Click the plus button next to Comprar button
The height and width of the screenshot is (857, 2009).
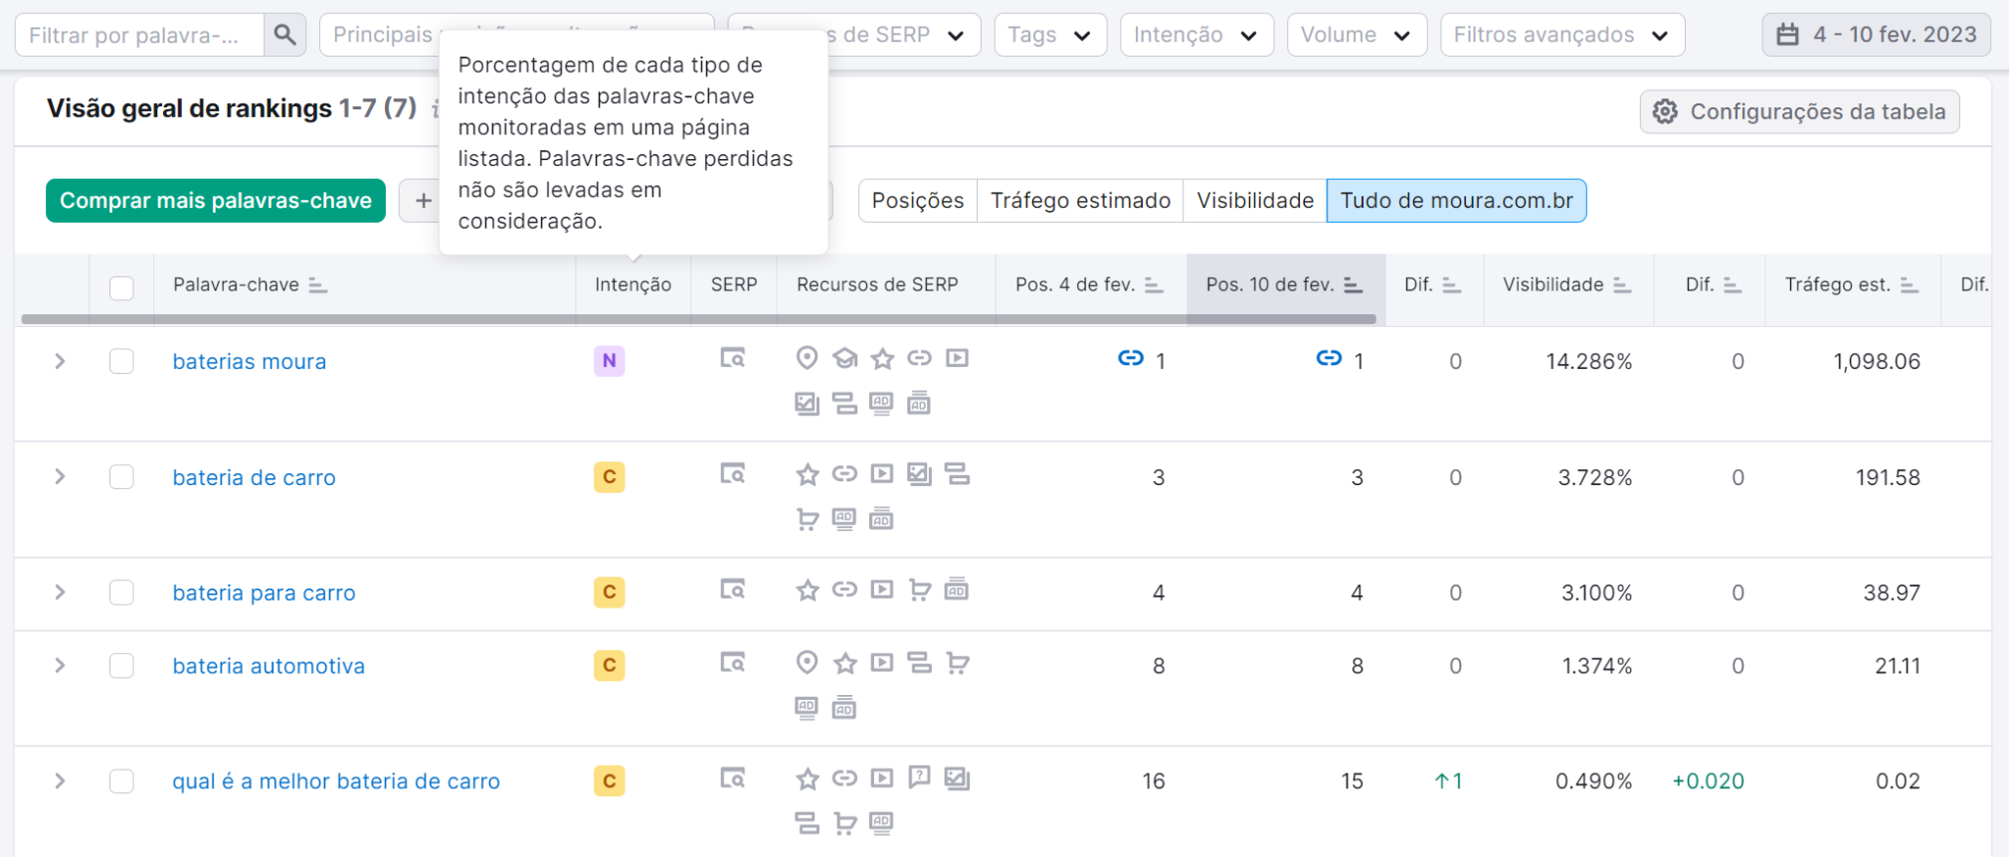pos(423,201)
